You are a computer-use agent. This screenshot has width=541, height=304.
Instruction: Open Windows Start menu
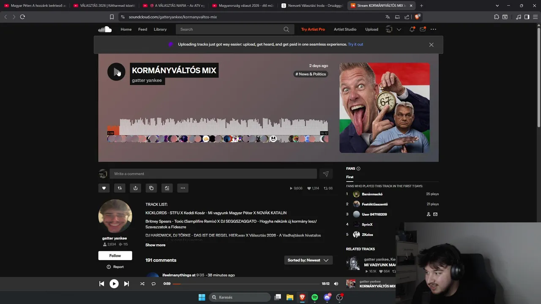point(202,297)
